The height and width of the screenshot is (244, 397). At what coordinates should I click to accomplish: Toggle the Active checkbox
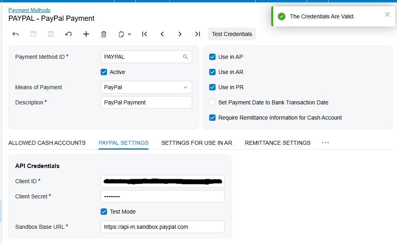pyautogui.click(x=104, y=72)
